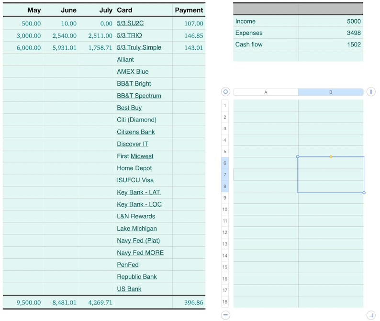The image size is (380, 321).
Task: Open the Key Bank - LOC link
Action: 139,204
